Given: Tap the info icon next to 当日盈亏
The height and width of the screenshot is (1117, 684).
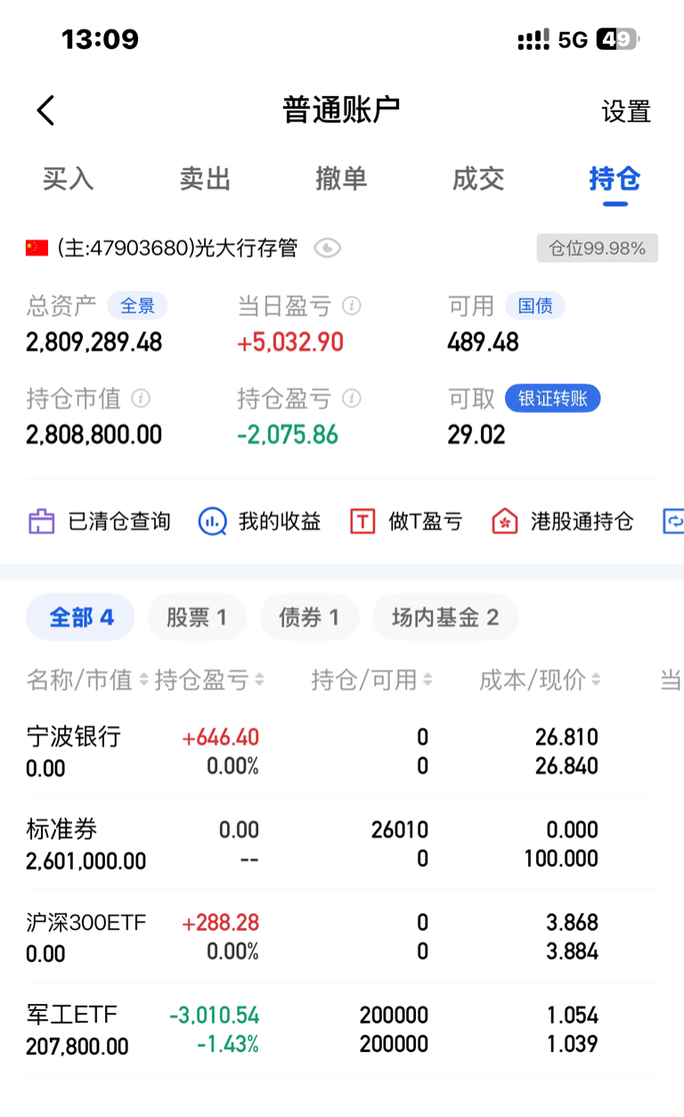Looking at the screenshot, I should [x=352, y=306].
